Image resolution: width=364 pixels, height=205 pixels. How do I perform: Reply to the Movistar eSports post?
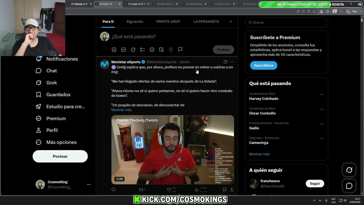pyautogui.click(x=113, y=190)
